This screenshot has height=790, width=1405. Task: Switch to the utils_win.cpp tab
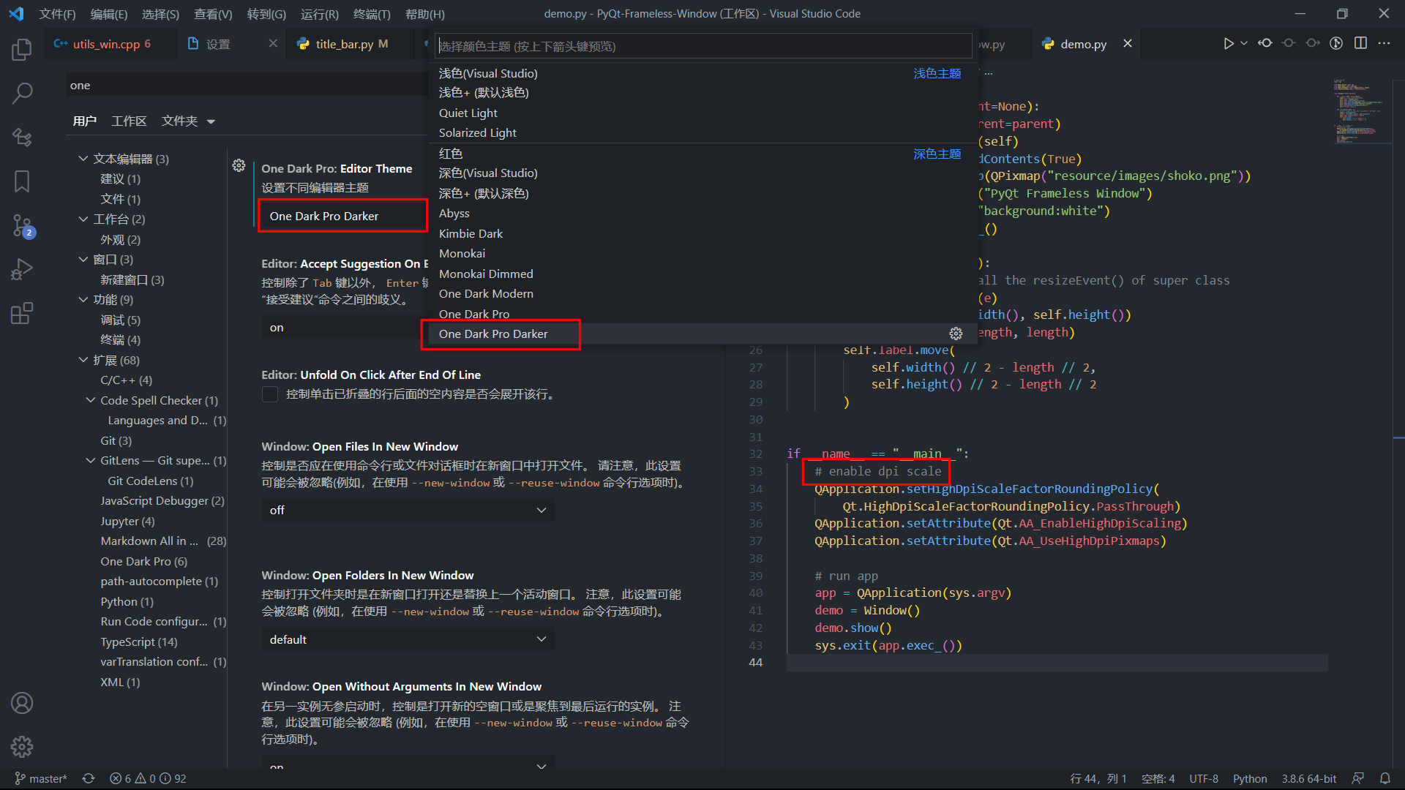click(110, 44)
